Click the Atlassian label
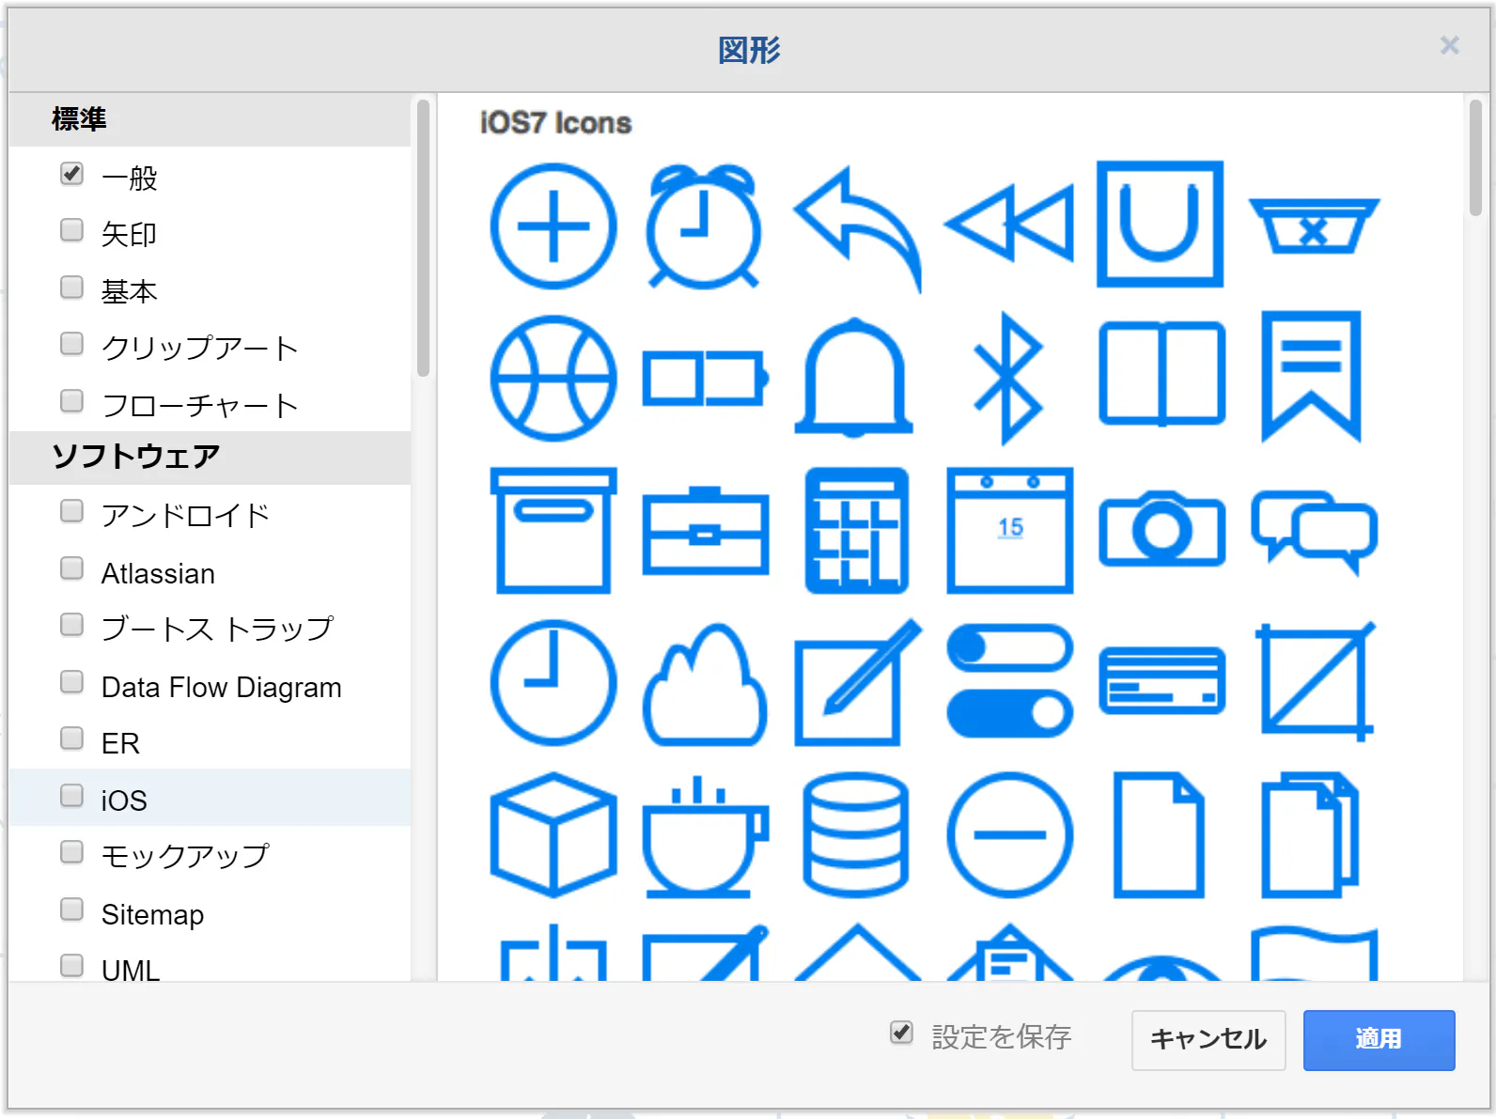This screenshot has height=1119, width=1496. pos(158,573)
